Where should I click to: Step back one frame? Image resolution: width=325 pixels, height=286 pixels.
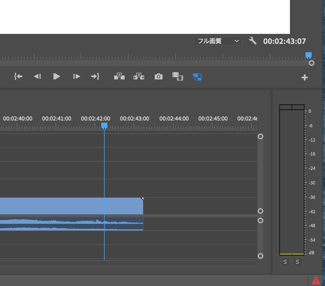(x=37, y=77)
